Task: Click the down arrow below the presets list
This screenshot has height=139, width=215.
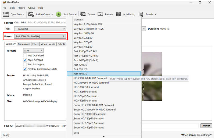Action: point(104,137)
